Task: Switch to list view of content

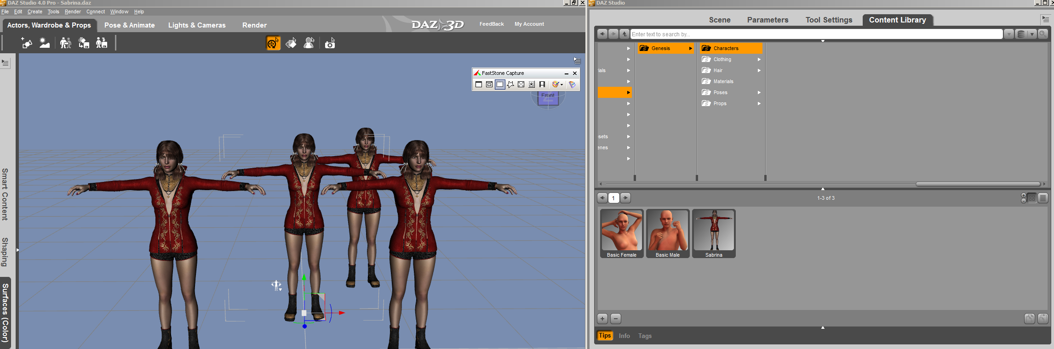Action: (x=1043, y=198)
